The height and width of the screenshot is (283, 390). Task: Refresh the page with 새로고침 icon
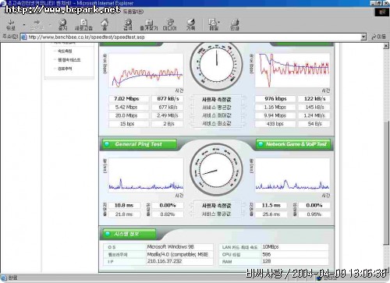[83, 25]
